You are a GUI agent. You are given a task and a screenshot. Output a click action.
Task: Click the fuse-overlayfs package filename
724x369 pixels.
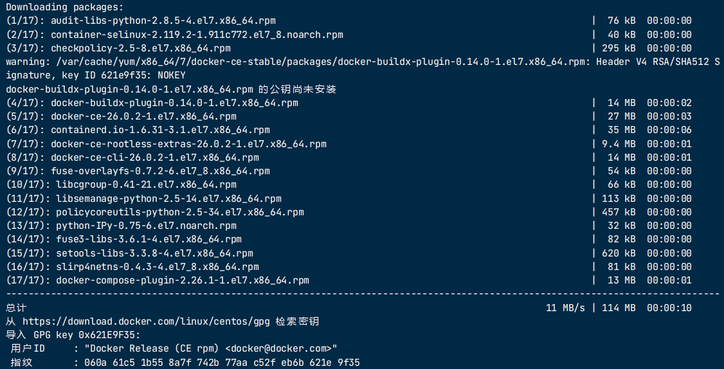160,171
